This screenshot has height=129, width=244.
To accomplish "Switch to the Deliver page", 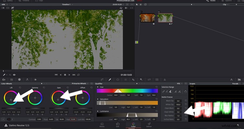I will pyautogui.click(x=149, y=125).
